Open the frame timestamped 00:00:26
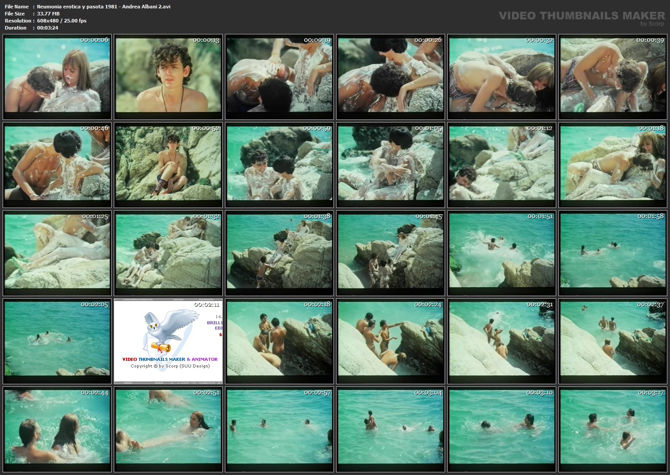 point(391,77)
